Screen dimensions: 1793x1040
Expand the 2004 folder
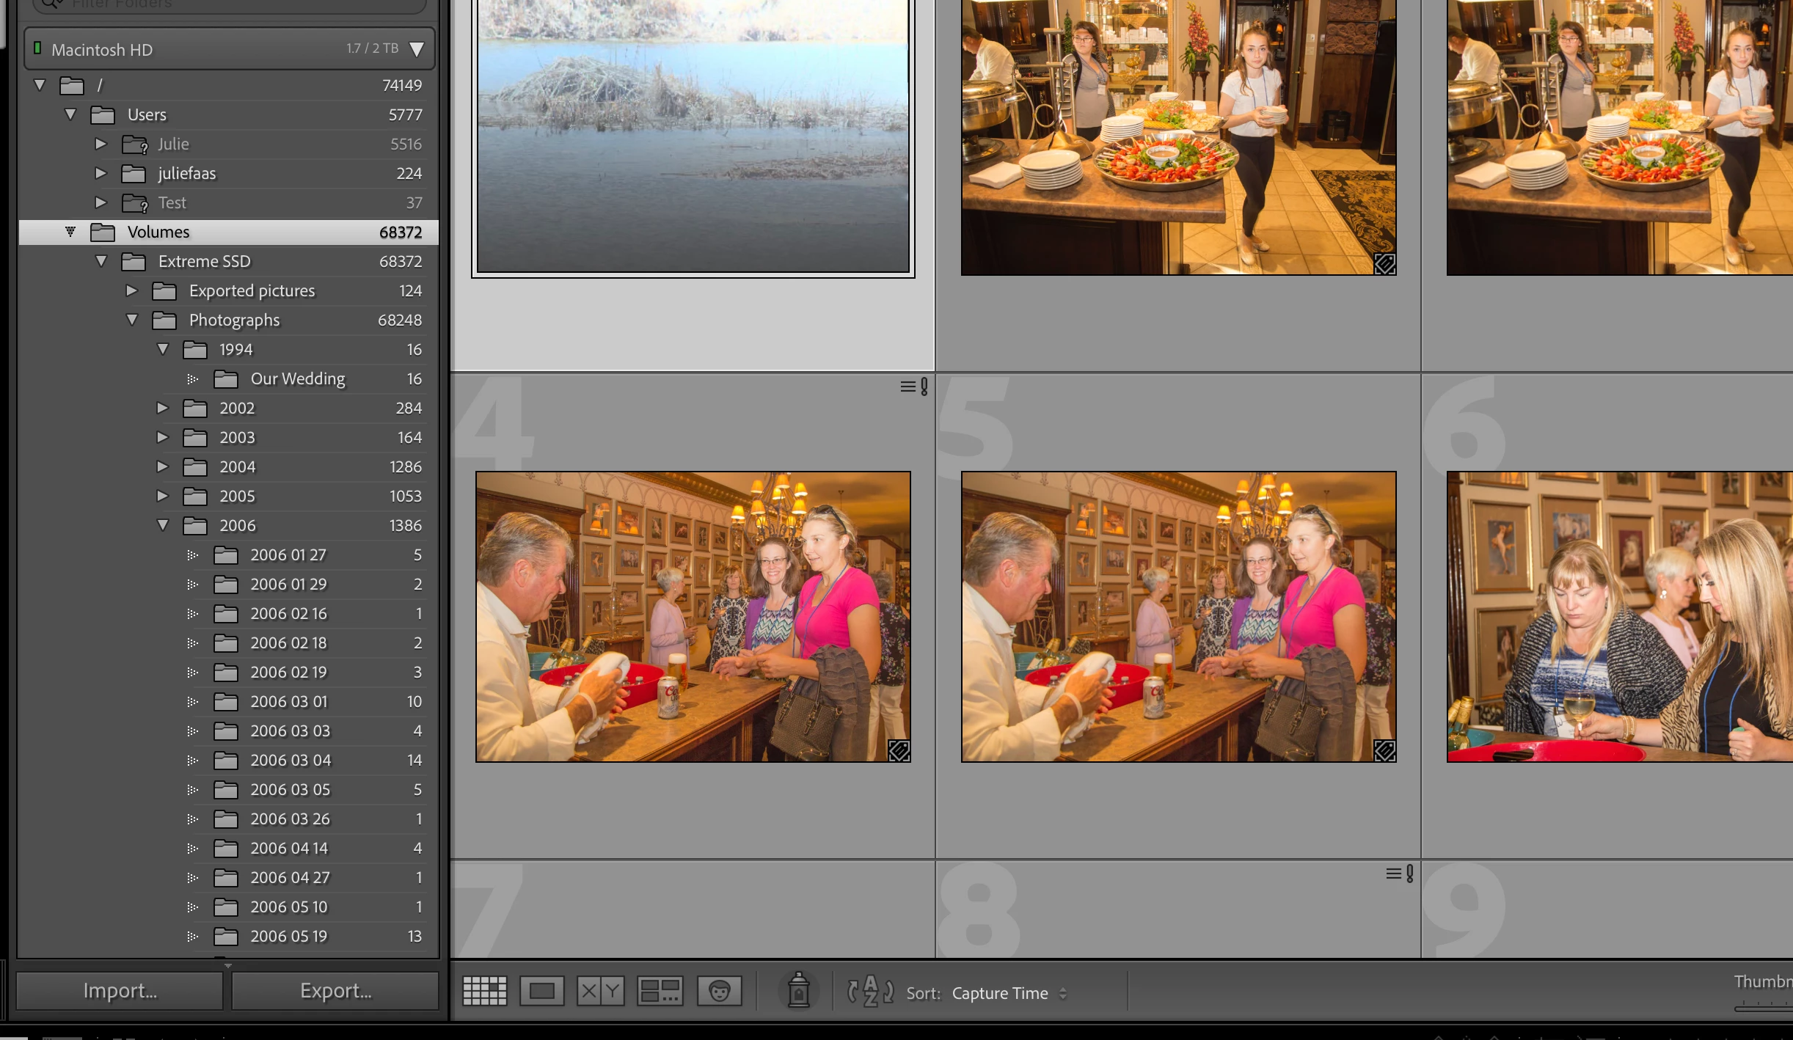[x=163, y=466]
